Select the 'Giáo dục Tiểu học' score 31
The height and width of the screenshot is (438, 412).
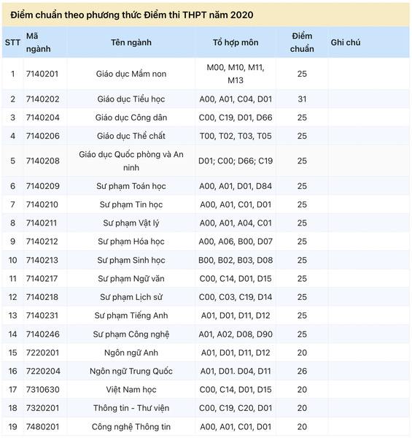302,99
